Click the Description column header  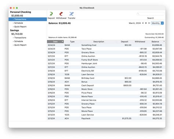tap(99, 41)
